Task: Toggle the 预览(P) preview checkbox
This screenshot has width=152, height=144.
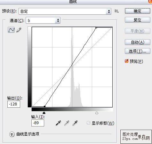Action: click(126, 61)
